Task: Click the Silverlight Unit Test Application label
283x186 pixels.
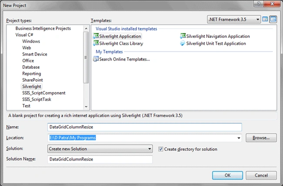Action: [x=216, y=43]
